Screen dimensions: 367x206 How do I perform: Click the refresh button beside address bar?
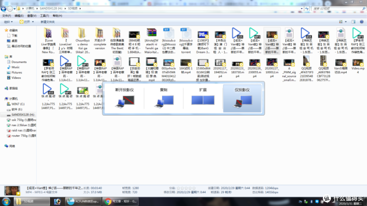(307, 8)
